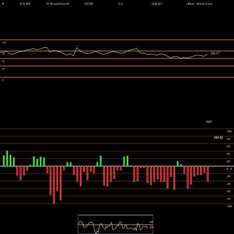Screen dimensions: 234x234
Task: Click the 50 level label on RSI axis
Action: (x=3, y=61)
